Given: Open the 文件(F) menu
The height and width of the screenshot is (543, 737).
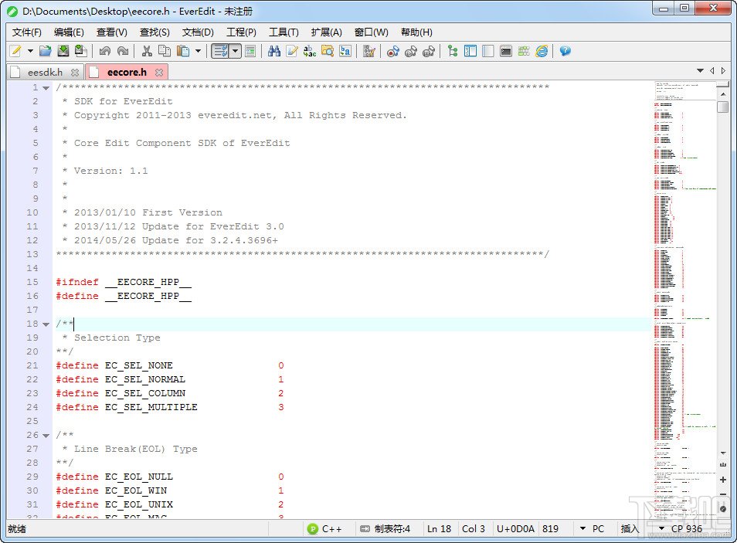Looking at the screenshot, I should (27, 32).
